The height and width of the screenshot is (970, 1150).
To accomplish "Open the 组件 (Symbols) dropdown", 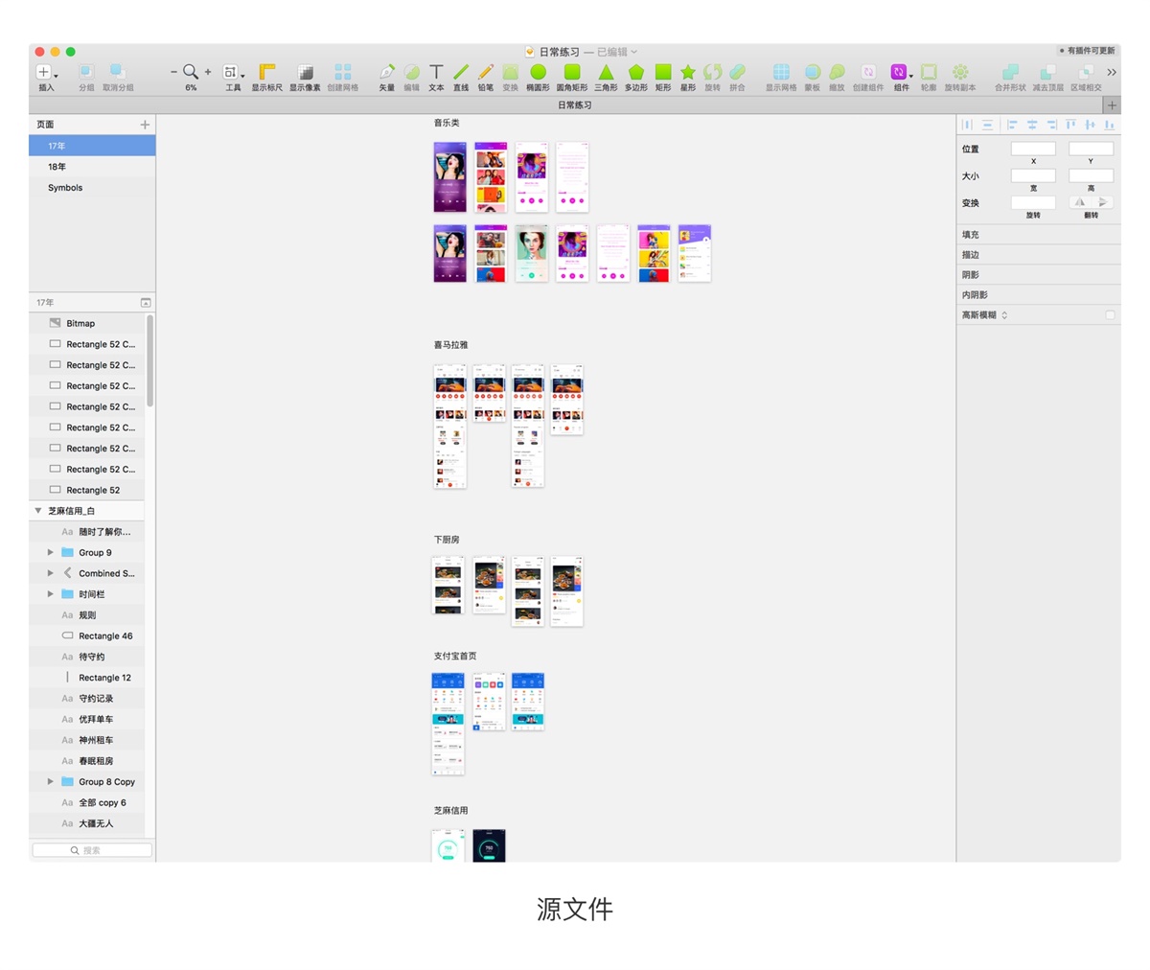I will click(901, 72).
